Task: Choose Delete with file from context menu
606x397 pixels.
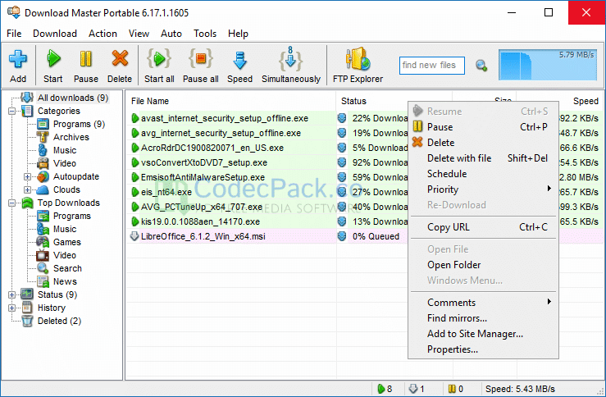Action: [483, 158]
